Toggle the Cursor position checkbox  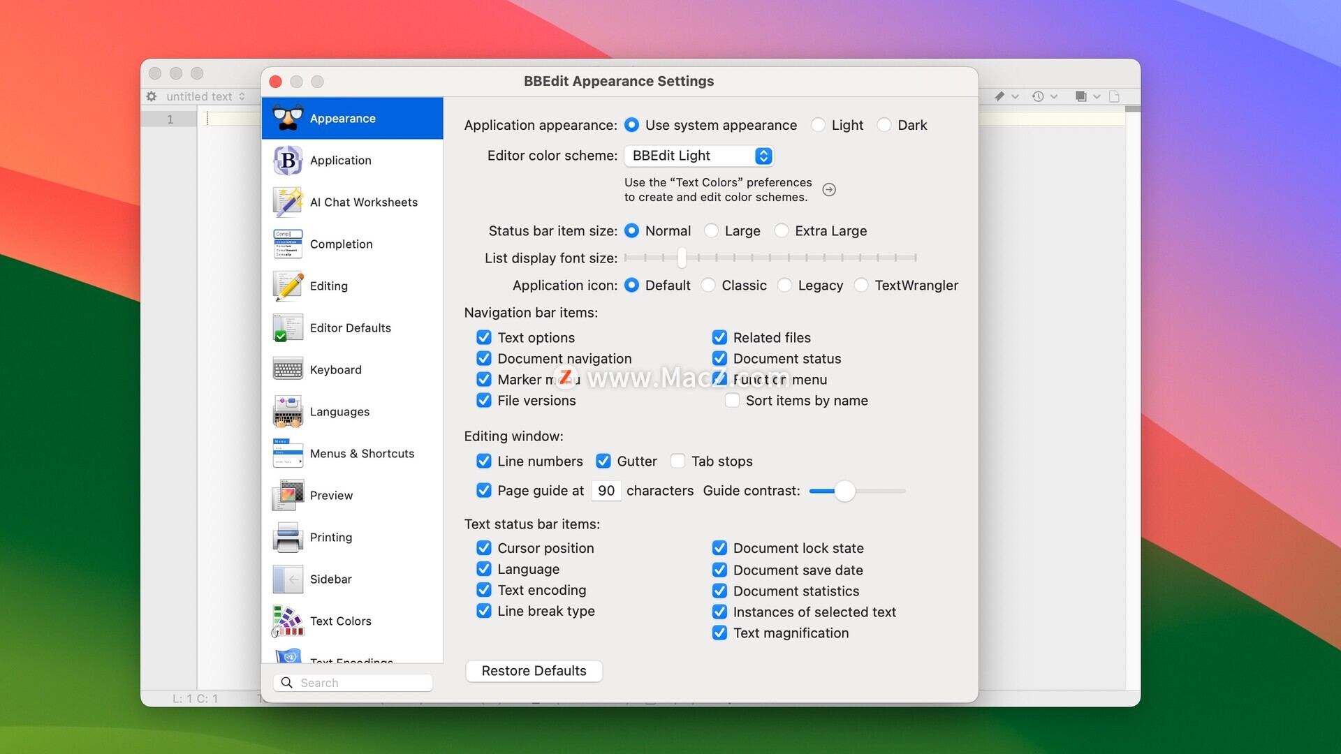484,548
